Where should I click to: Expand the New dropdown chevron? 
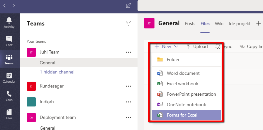(x=176, y=46)
